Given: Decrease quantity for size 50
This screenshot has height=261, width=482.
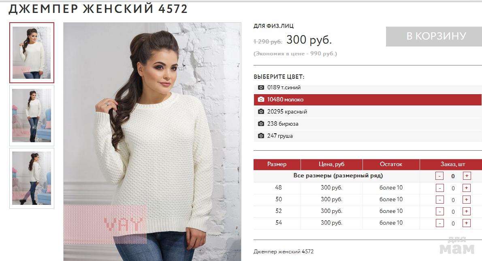Looking at the screenshot, I should point(440,200).
